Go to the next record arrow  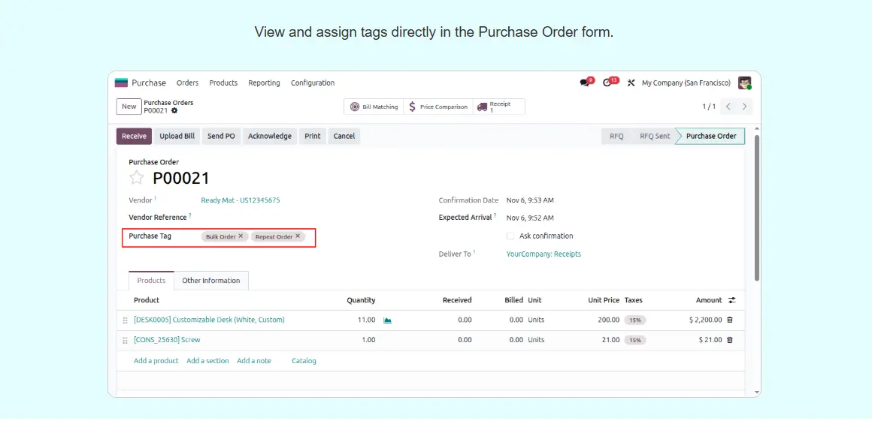coord(744,107)
